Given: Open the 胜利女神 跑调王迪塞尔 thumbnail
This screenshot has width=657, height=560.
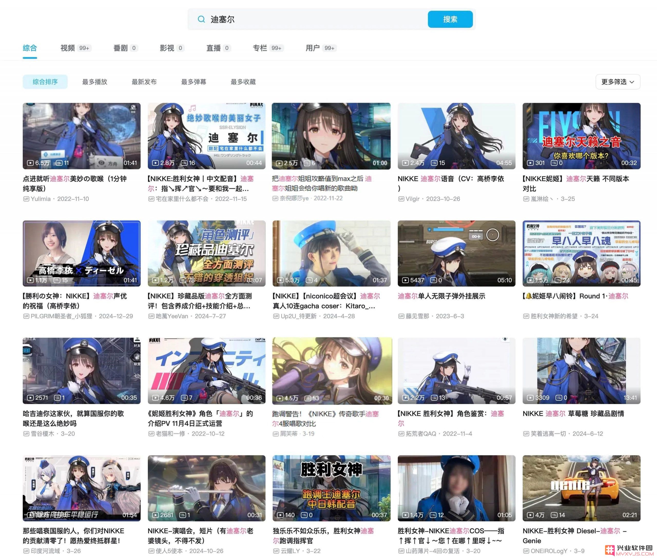Looking at the screenshot, I should (331, 488).
